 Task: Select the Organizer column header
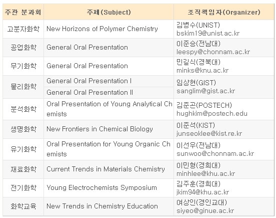coord(223,12)
